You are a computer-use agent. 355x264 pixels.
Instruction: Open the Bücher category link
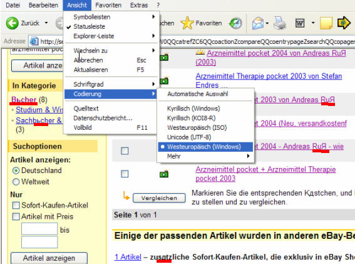pos(24,100)
